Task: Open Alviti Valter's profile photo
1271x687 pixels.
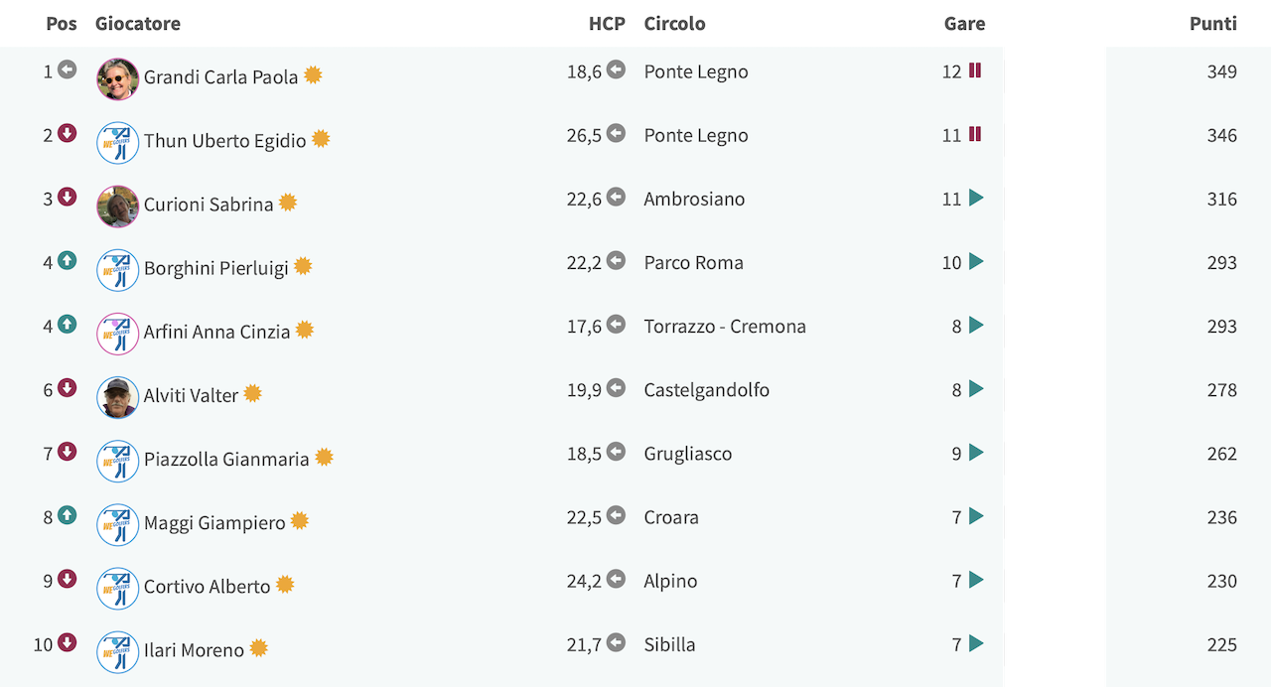Action: pyautogui.click(x=117, y=397)
